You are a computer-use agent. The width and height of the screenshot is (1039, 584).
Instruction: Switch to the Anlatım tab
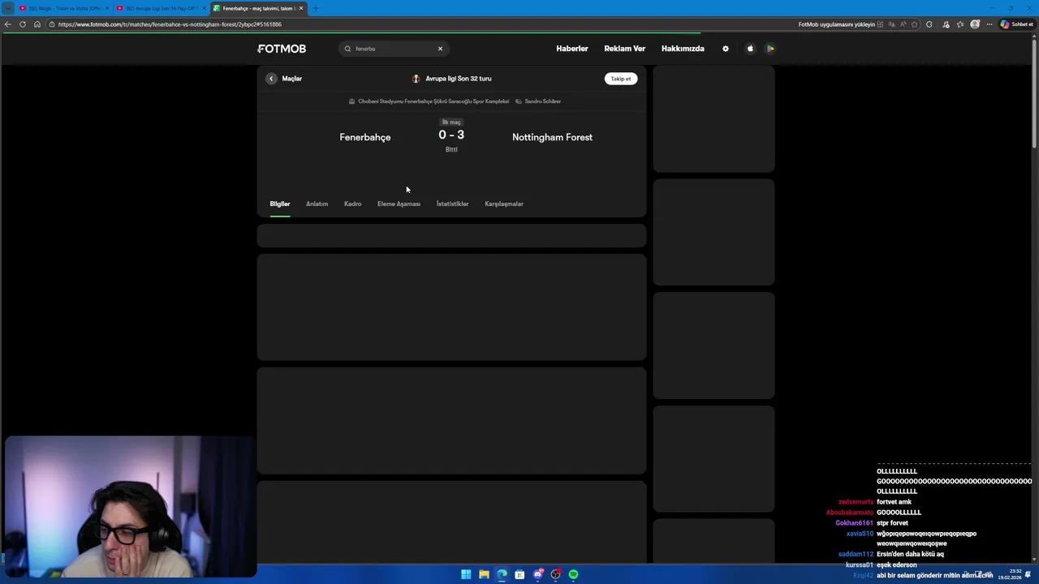(317, 204)
